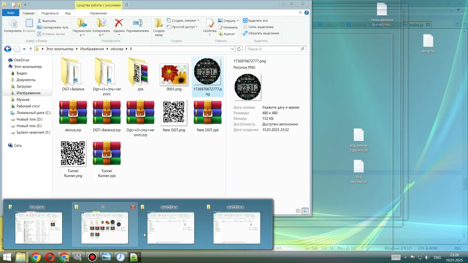468x263 pixels.
Task: Click the Средства работы с рисунками contextual tab
Action: point(98,5)
